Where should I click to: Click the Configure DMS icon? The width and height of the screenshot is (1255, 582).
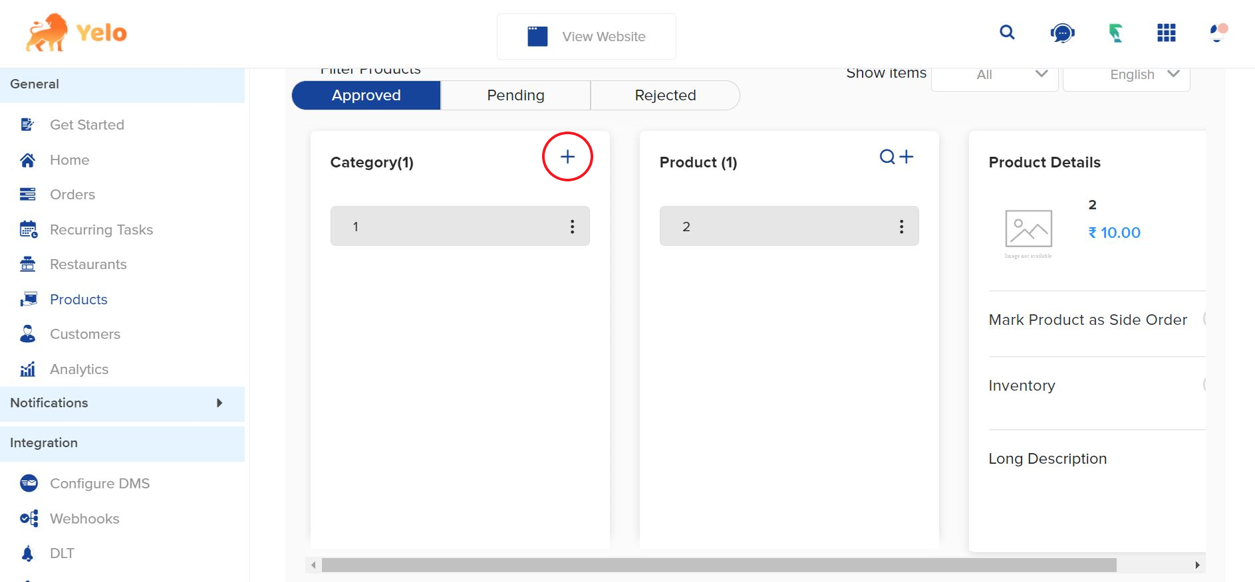(29, 483)
